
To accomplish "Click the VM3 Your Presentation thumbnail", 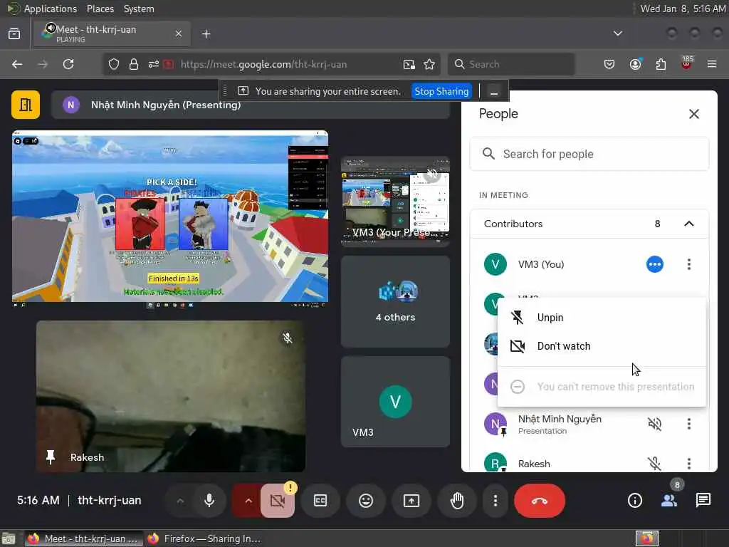I will (395, 202).
